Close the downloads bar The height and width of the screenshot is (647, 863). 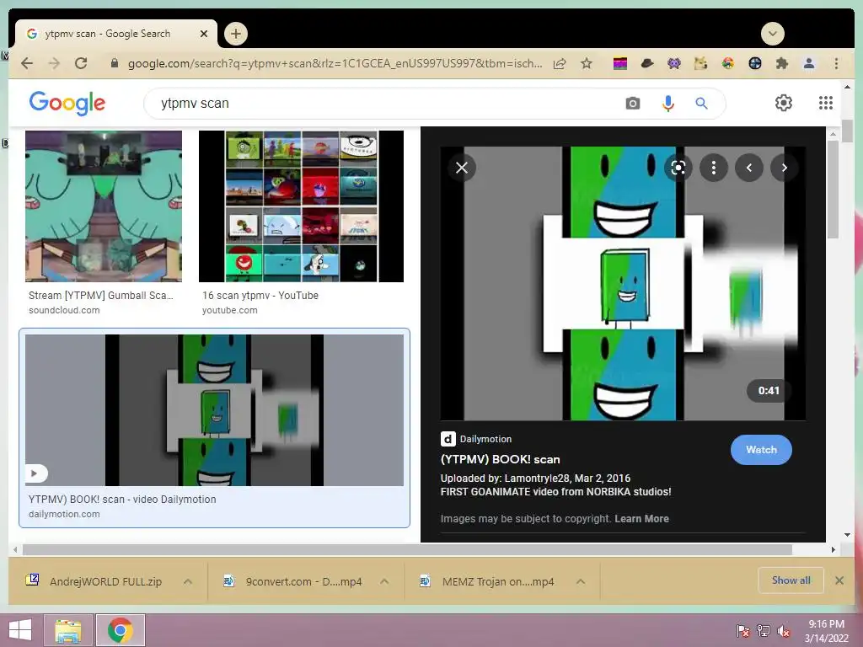pos(839,580)
